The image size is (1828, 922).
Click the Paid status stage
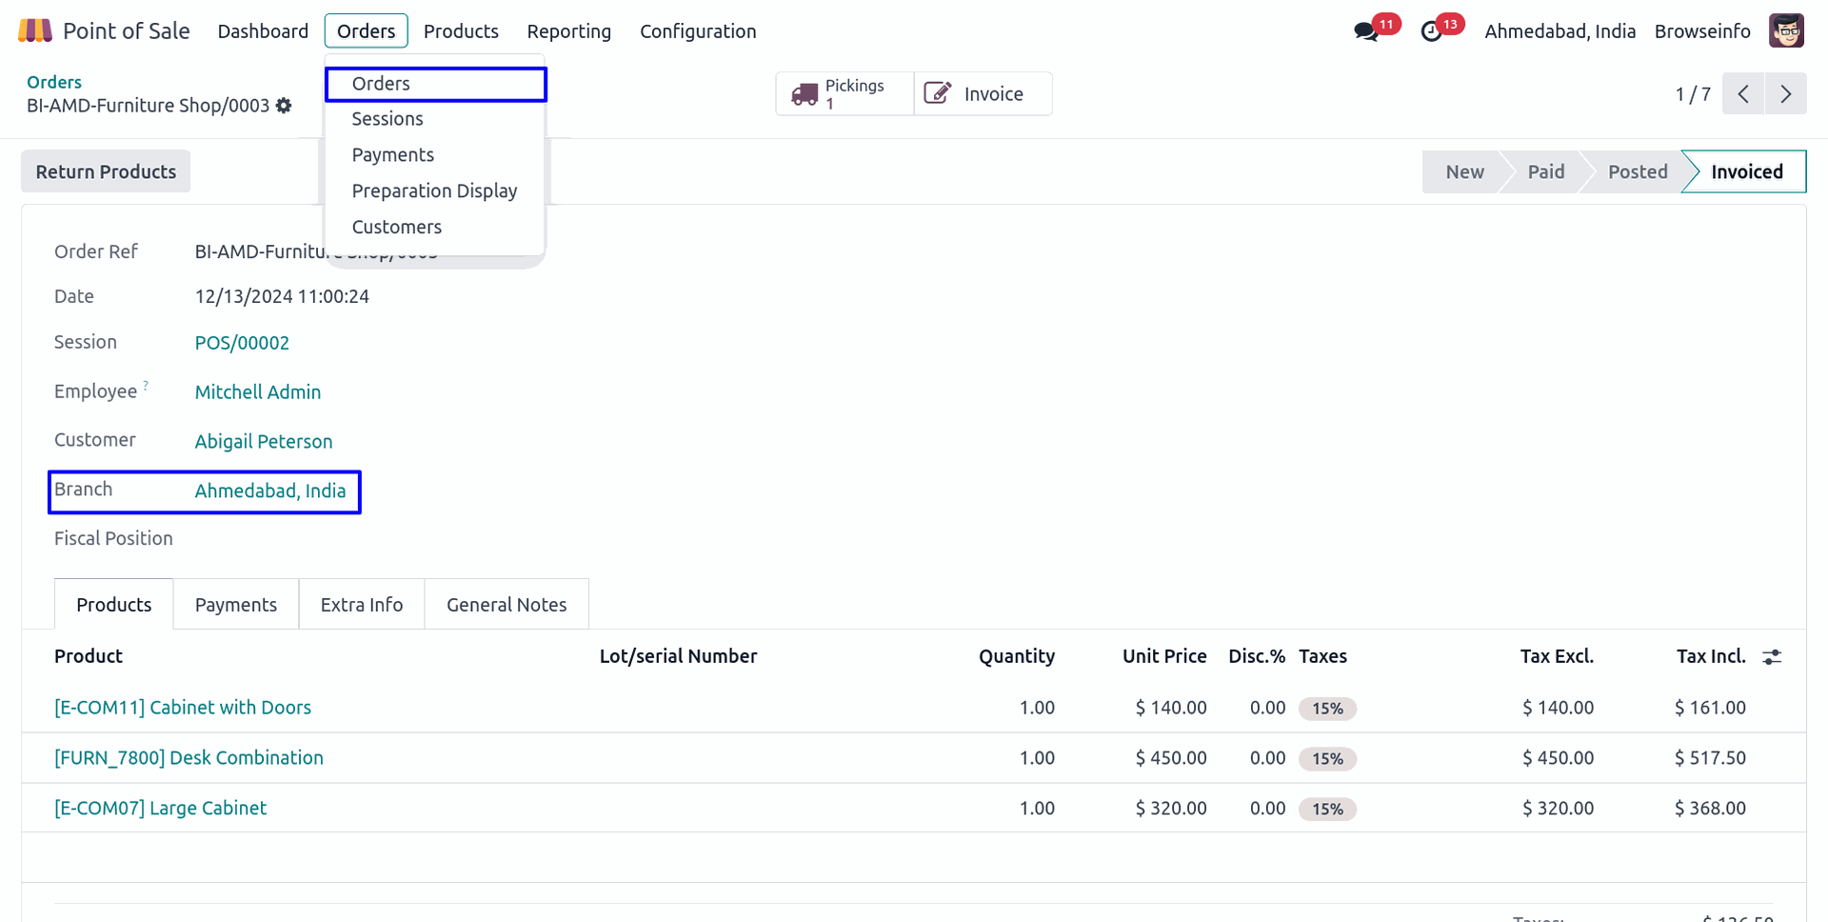[x=1545, y=172]
